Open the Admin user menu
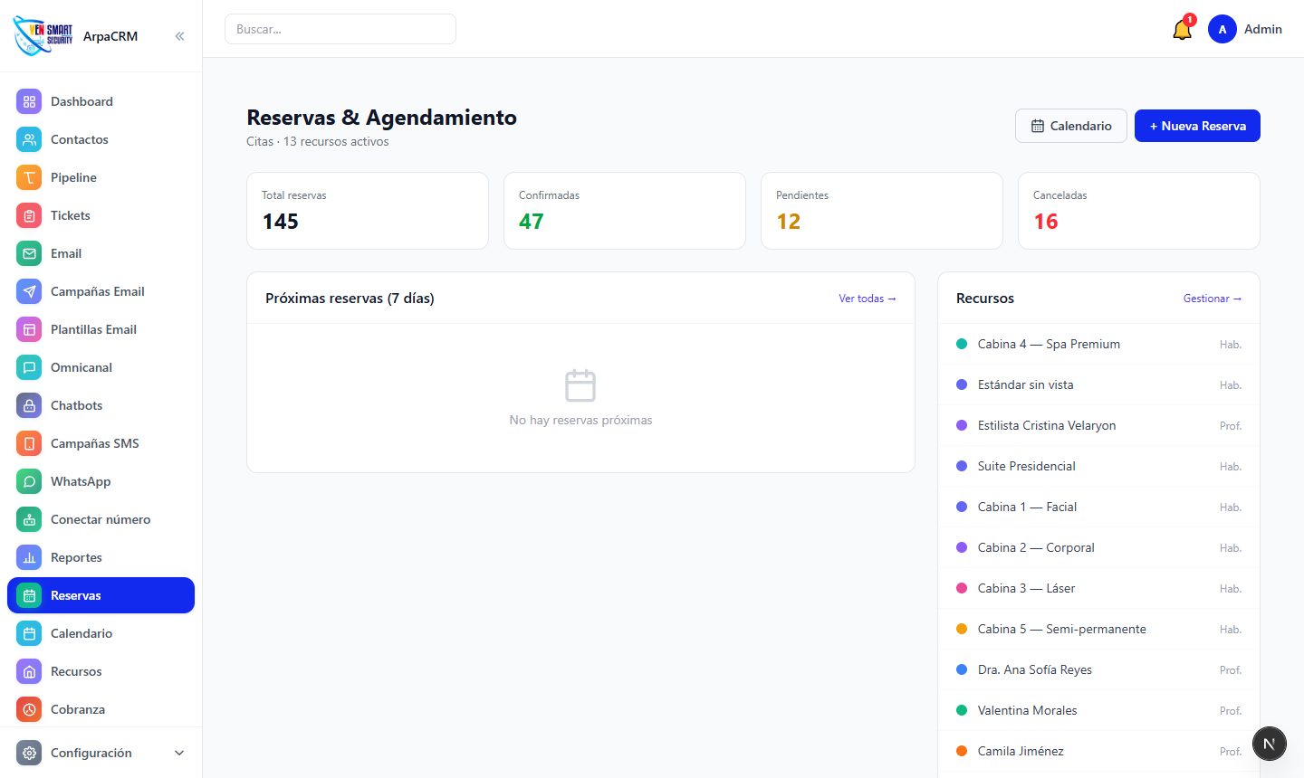This screenshot has width=1304, height=778. coord(1245,29)
